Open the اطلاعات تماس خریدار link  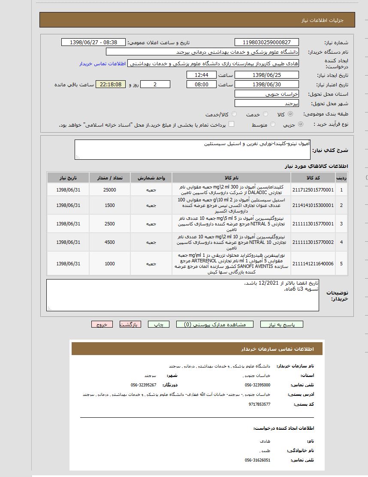[x=102, y=64]
